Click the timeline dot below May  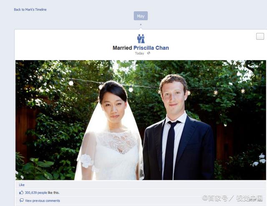click(x=141, y=25)
